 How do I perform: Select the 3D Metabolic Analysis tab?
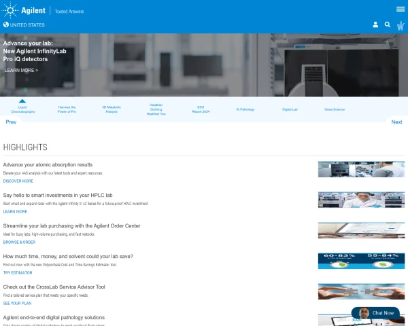pos(112,109)
